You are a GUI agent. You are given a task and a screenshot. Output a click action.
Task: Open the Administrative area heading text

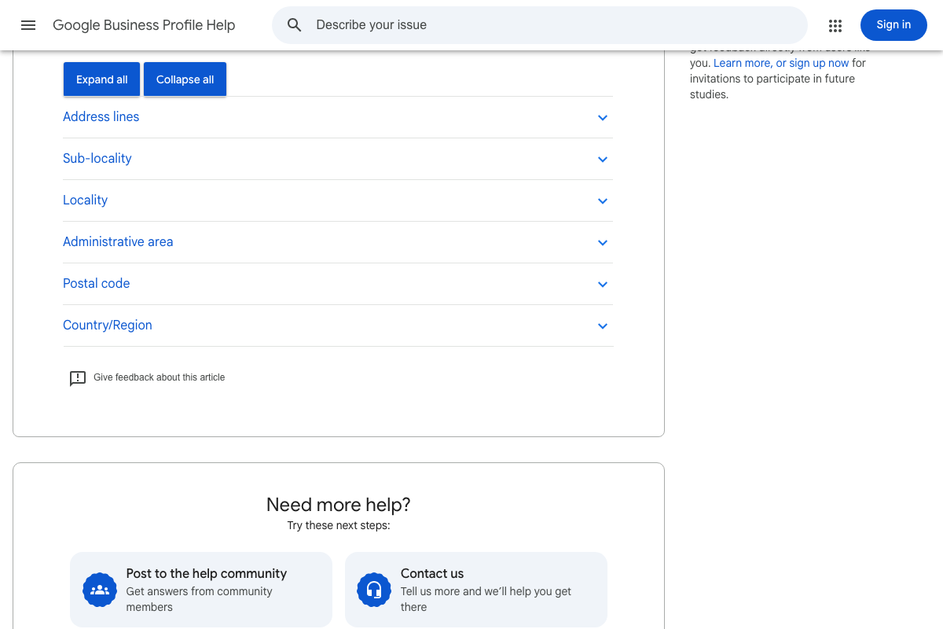pos(118,242)
